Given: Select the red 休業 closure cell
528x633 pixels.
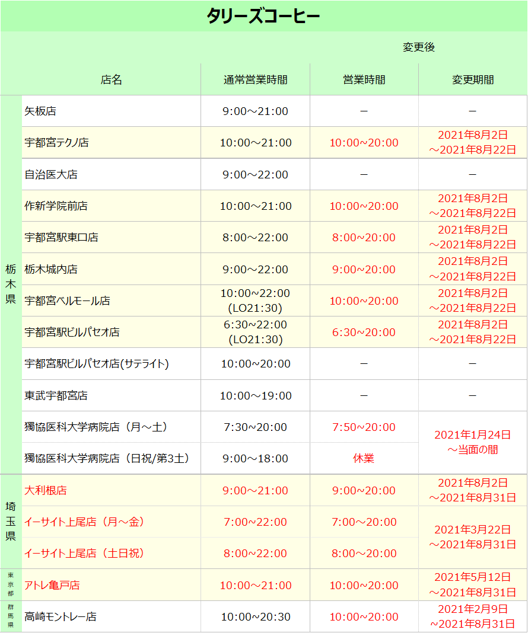Looking at the screenshot, I should 364,459.
